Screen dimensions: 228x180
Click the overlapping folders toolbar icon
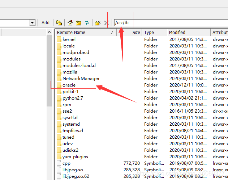pos(59,23)
